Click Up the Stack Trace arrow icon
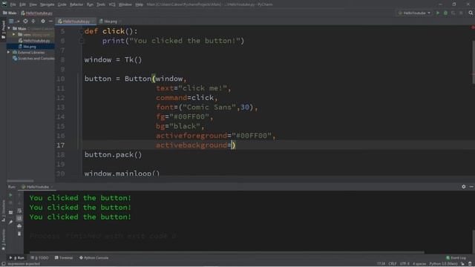The image size is (475, 267). [x=19, y=195]
